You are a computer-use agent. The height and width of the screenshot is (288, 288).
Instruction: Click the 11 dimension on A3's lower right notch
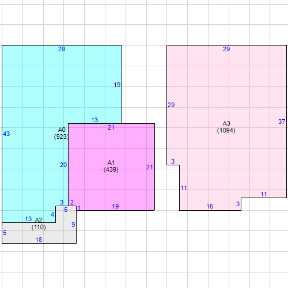[264, 194]
